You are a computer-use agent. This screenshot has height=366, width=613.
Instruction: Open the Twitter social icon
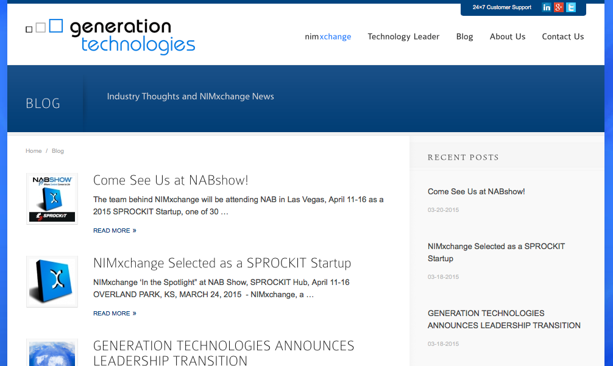coord(571,7)
